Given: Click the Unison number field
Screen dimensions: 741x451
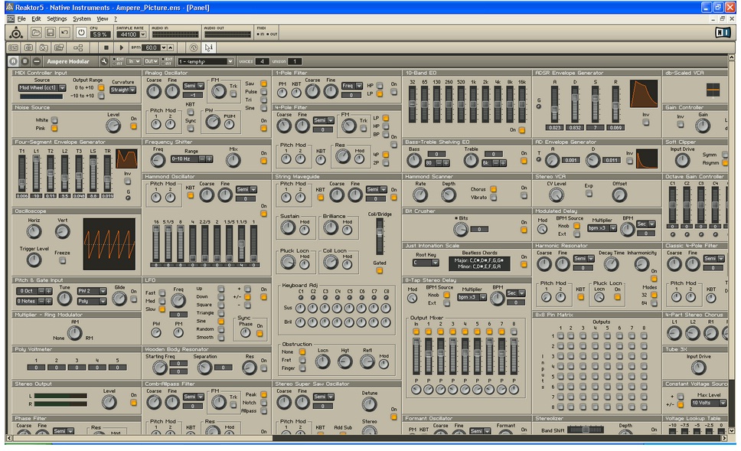Looking at the screenshot, I should click(x=295, y=61).
